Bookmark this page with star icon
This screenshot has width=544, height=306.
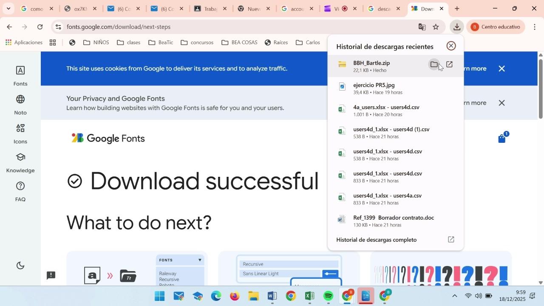tap(436, 27)
